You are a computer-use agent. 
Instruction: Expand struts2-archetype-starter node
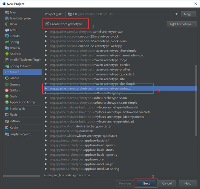(x=46, y=126)
